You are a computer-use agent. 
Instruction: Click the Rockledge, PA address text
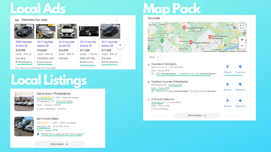pos(158,102)
